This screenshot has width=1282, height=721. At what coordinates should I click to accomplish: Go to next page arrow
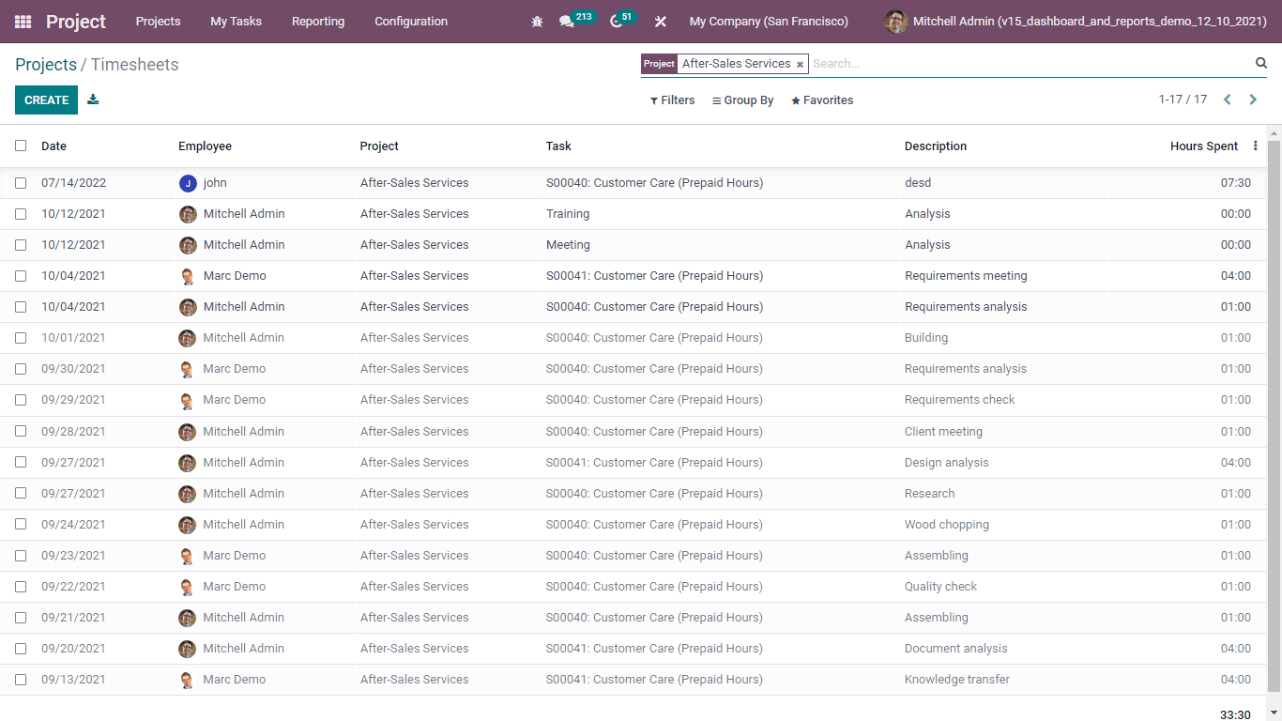[x=1253, y=100]
